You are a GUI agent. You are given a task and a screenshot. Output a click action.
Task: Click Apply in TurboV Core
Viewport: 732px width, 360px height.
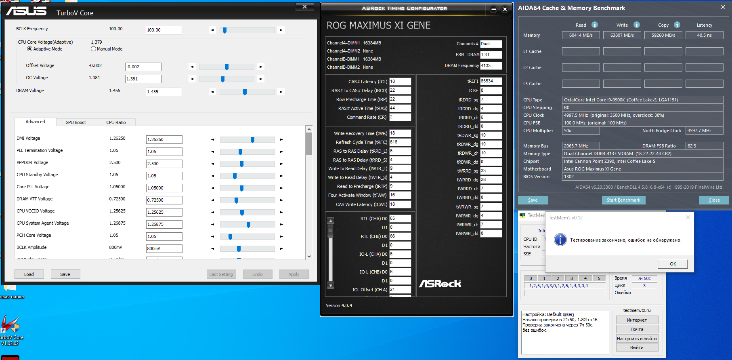pyautogui.click(x=294, y=274)
